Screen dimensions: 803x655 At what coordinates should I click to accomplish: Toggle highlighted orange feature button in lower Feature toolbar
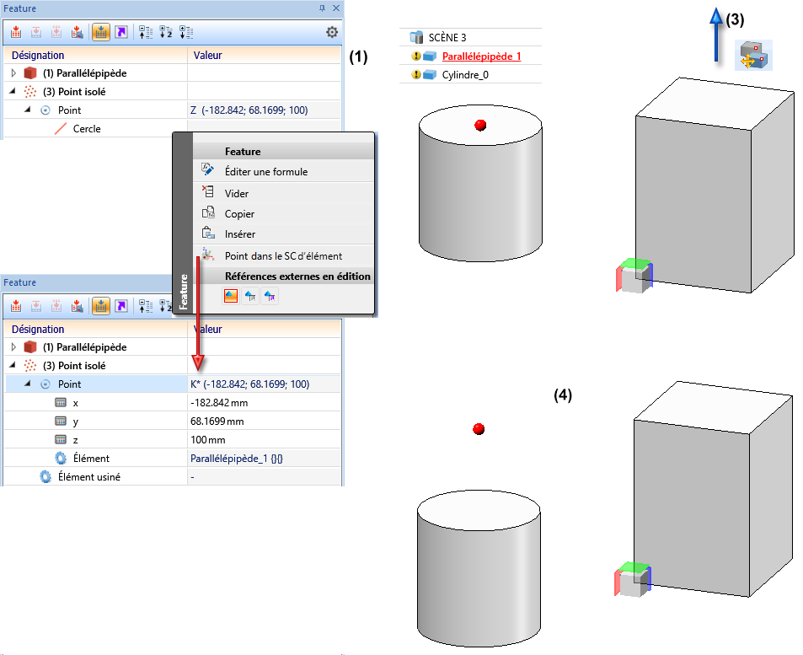101,306
